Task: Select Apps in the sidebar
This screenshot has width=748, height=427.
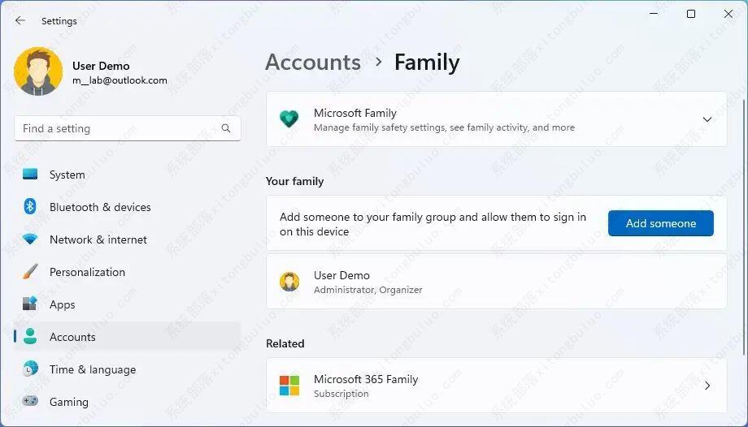Action: pyautogui.click(x=63, y=304)
